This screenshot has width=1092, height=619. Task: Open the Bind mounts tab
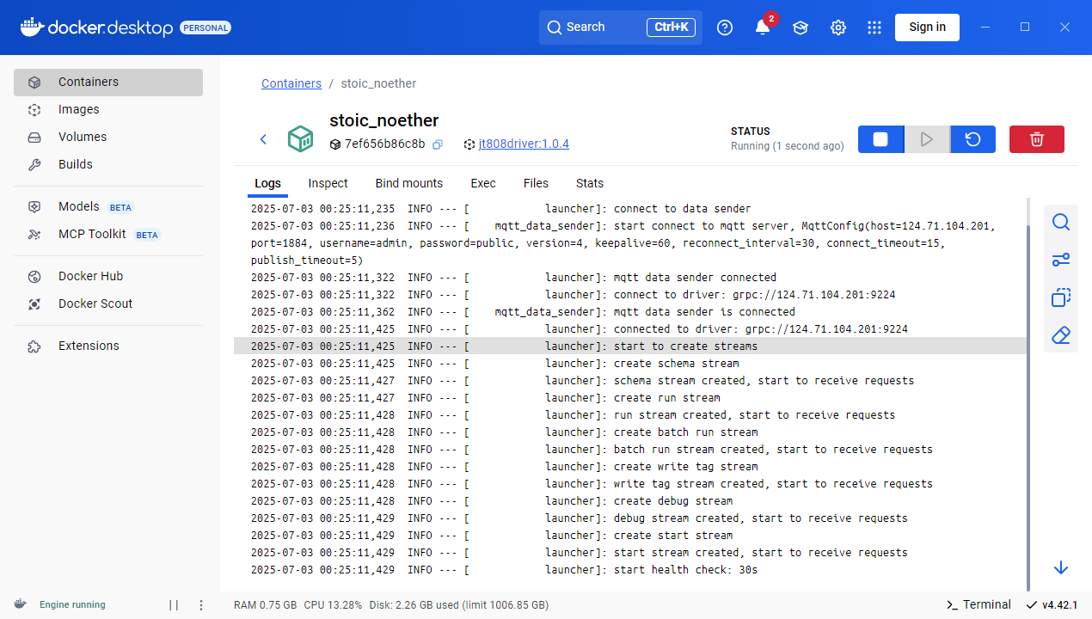[409, 183]
